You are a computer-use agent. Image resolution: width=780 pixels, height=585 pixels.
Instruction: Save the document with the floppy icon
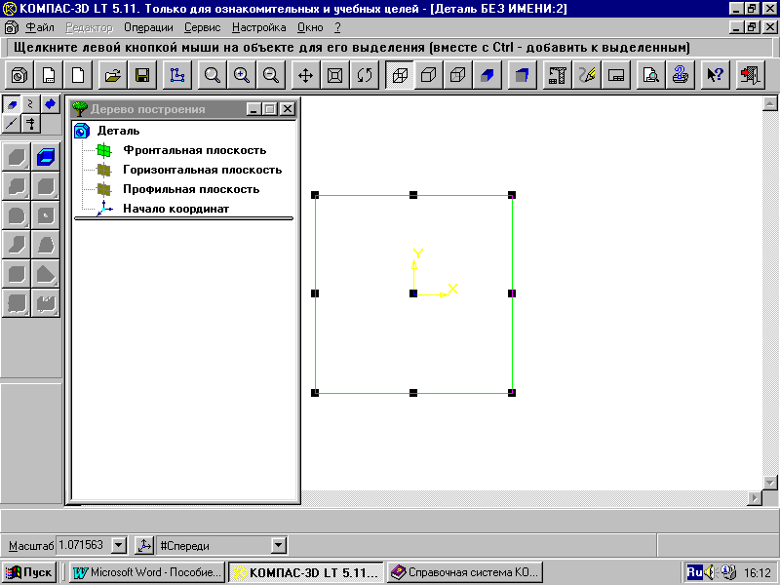pos(142,75)
